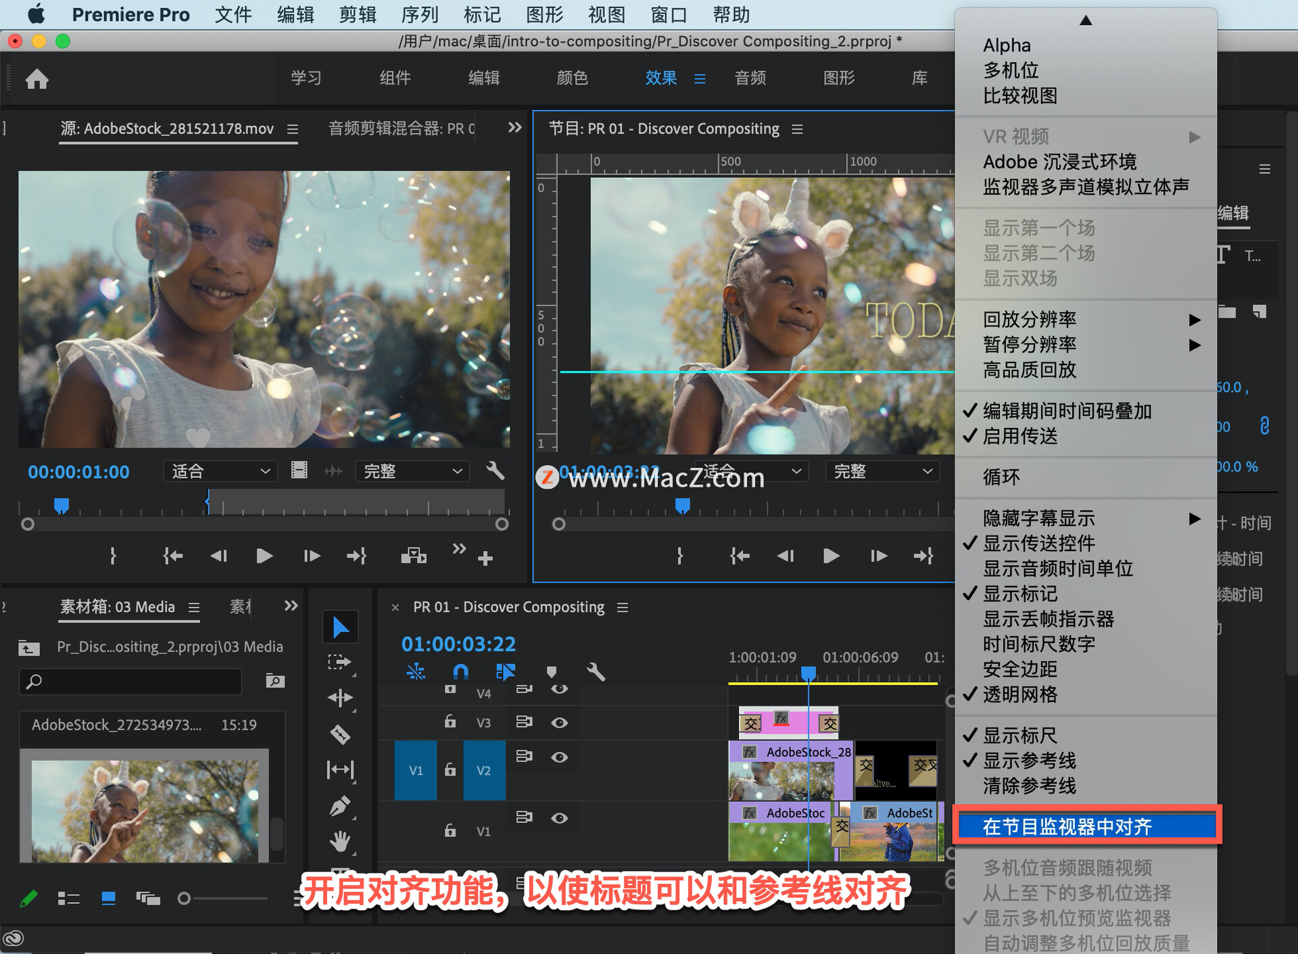Open Program monitor resolution dropdown 完整

(882, 471)
